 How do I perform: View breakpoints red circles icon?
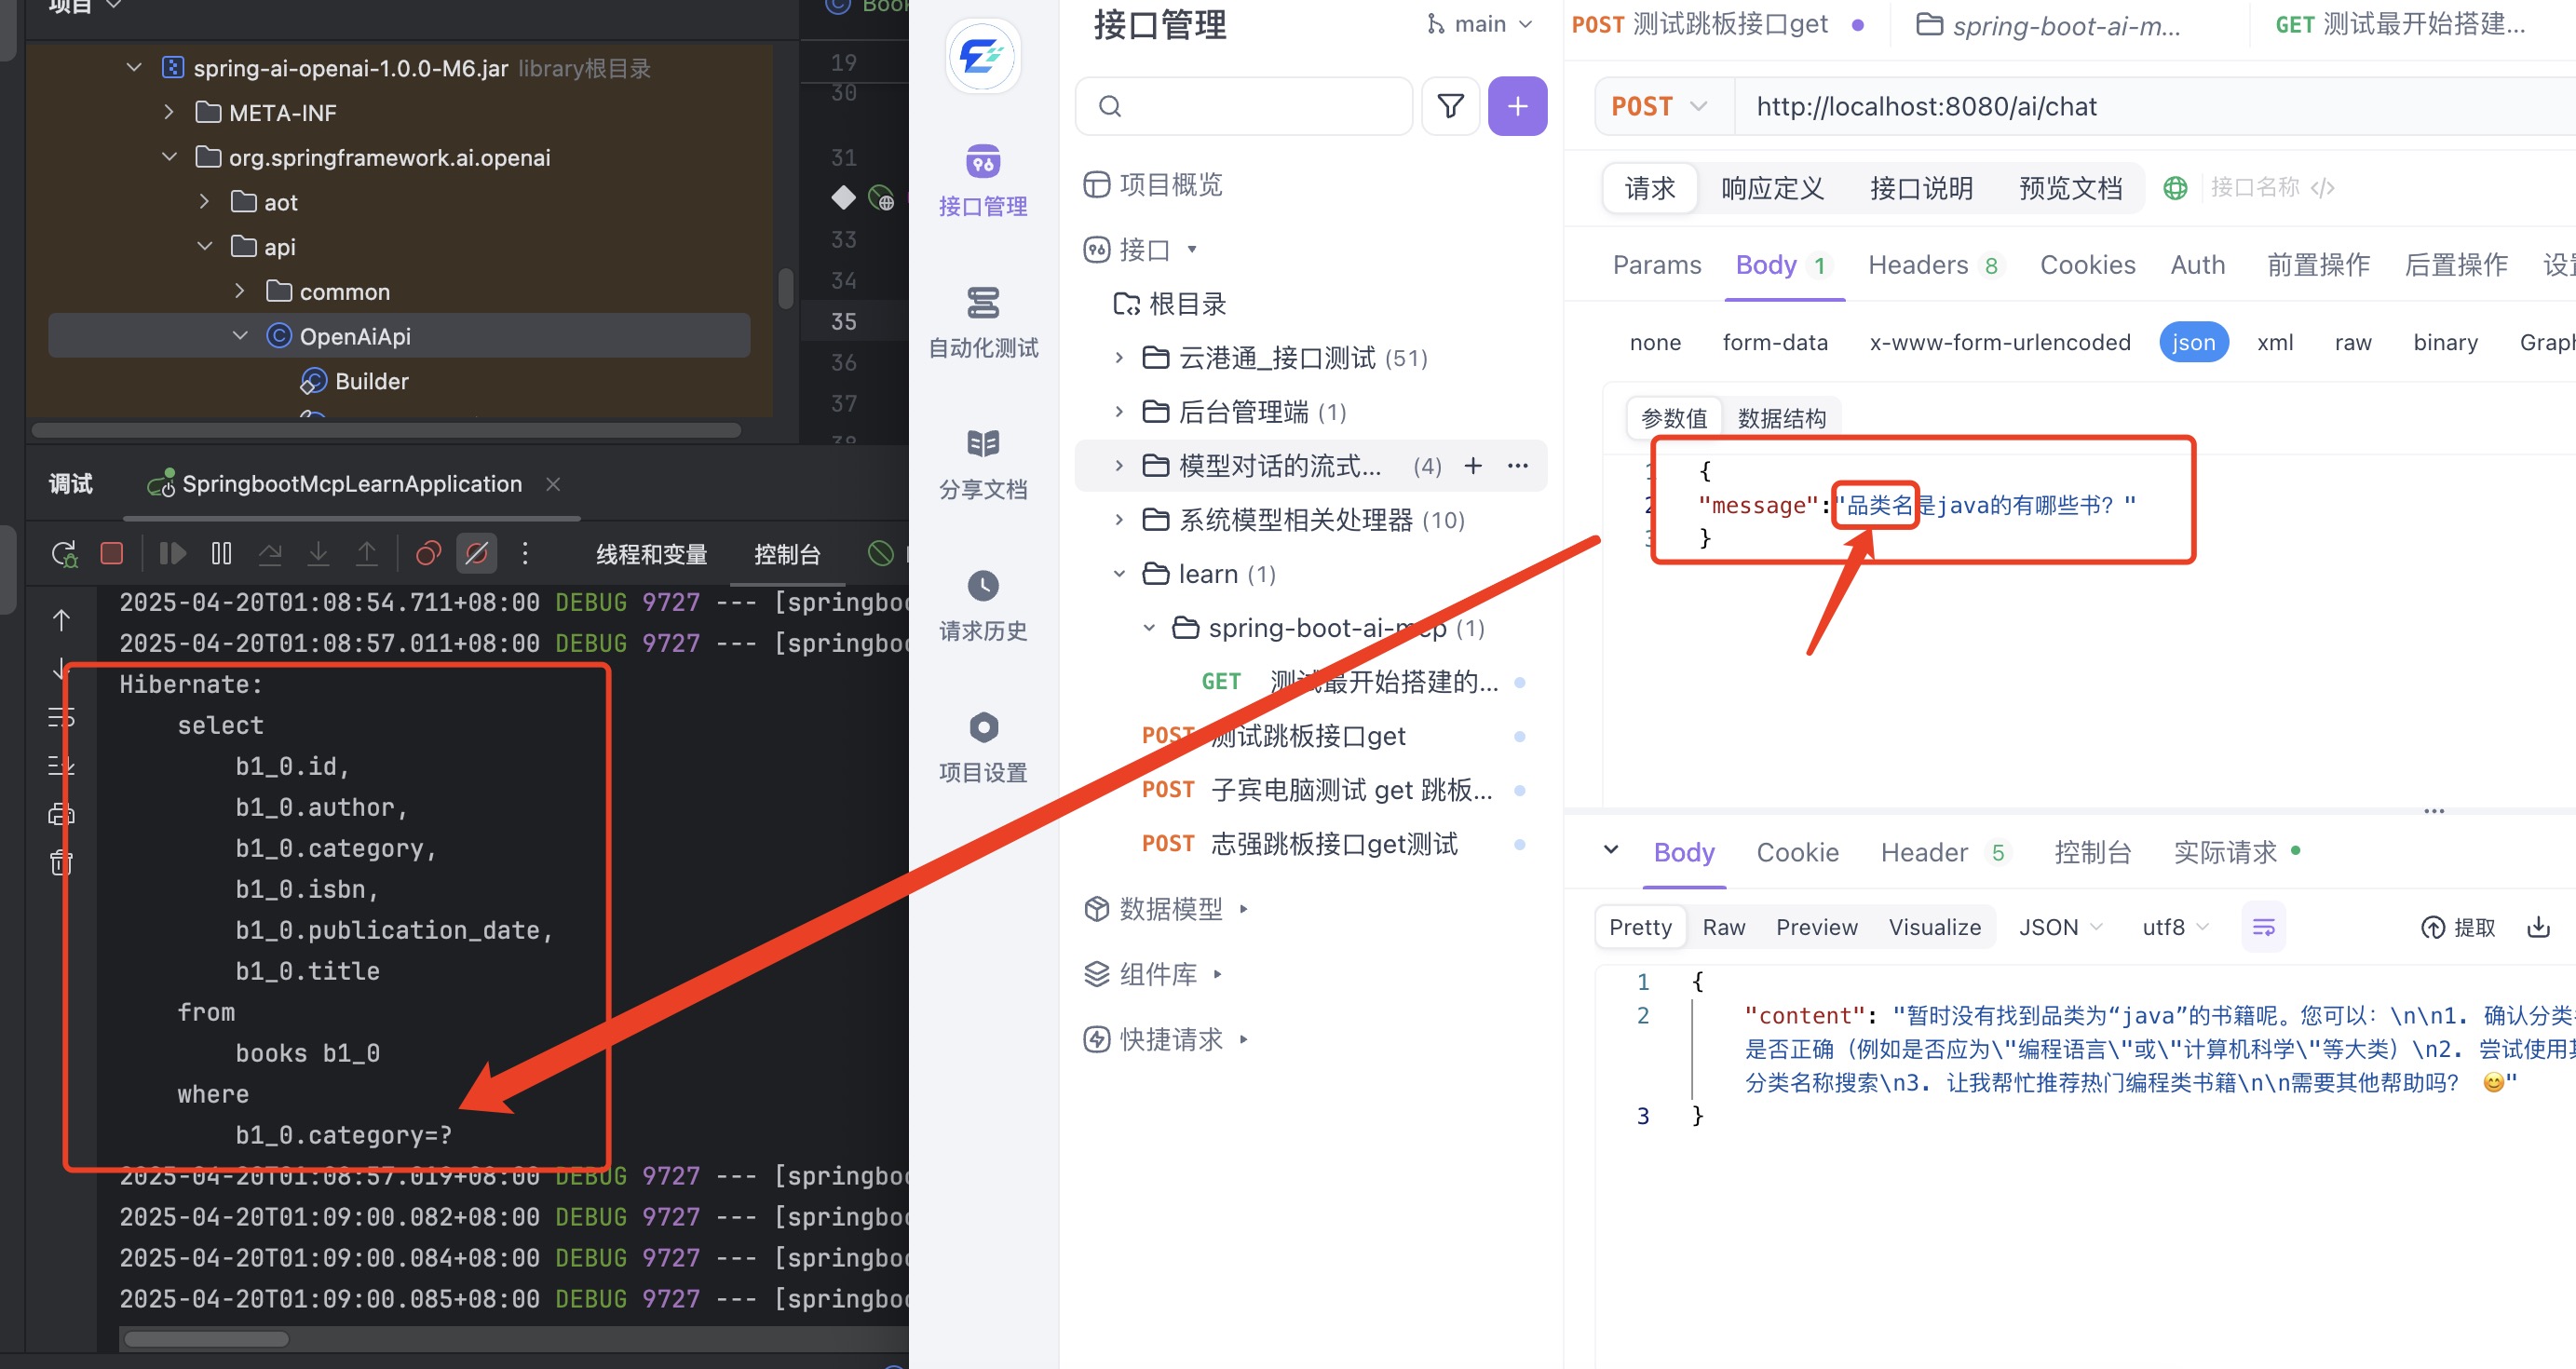[428, 553]
